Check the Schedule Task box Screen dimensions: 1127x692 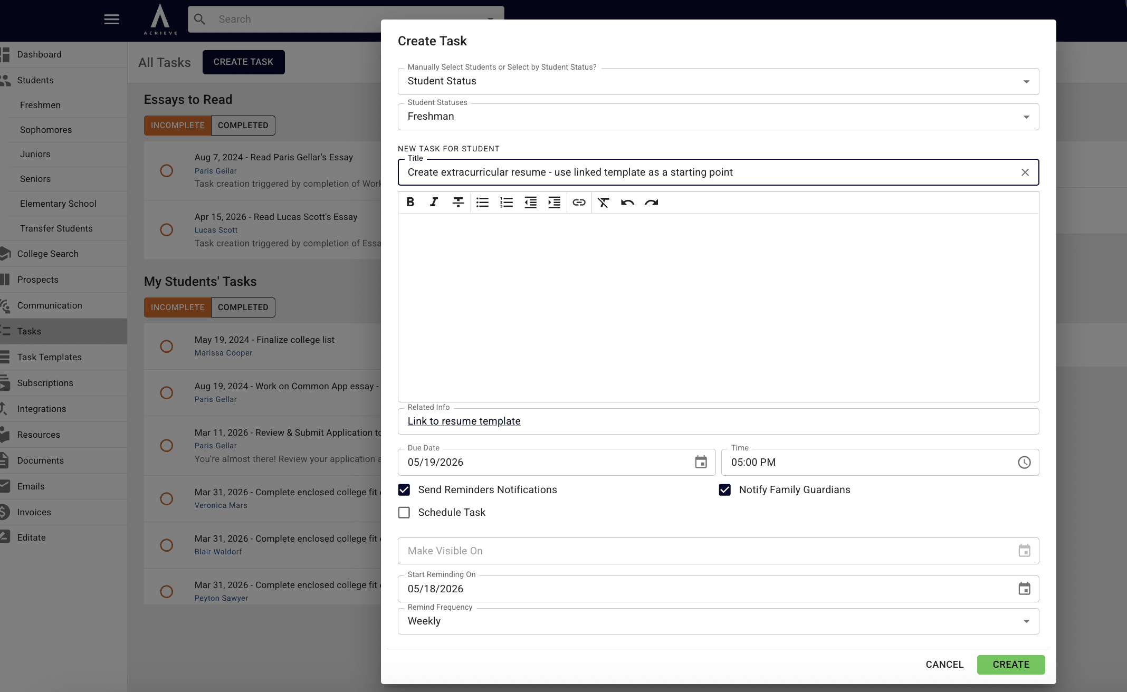[x=404, y=513]
